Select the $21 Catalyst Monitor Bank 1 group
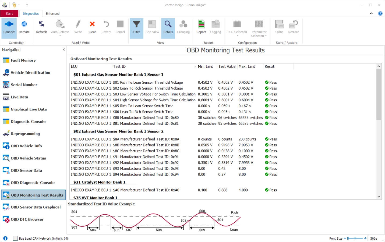385x242 pixels. pos(99,182)
